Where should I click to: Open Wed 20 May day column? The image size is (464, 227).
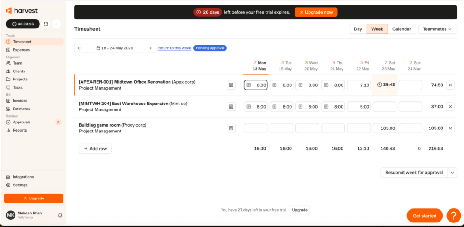tap(311, 66)
